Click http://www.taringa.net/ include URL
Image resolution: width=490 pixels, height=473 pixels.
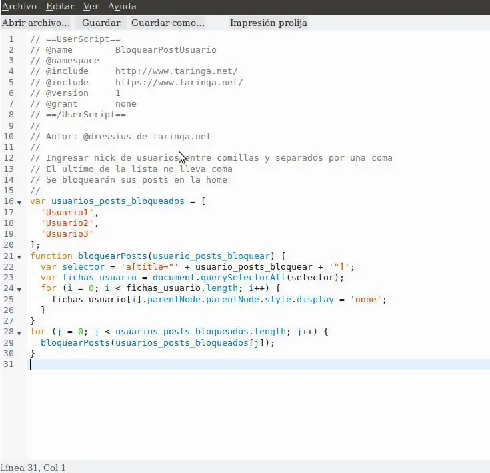point(176,71)
